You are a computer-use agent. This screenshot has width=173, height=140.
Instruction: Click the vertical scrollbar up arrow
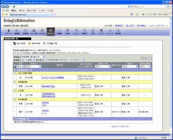pos(171,18)
